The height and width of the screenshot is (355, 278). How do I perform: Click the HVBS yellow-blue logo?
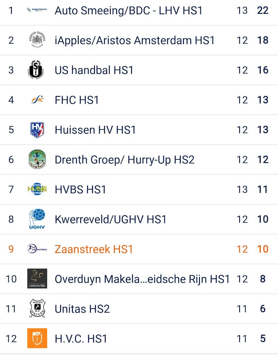point(37,189)
